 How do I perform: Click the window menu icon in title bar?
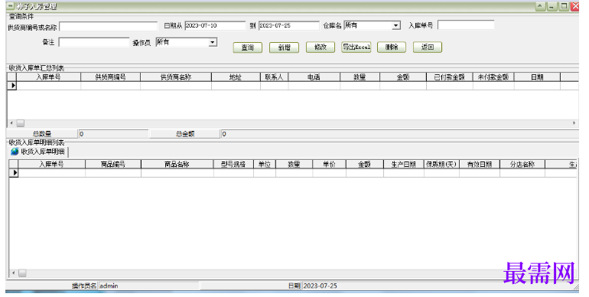tap(11, 6)
